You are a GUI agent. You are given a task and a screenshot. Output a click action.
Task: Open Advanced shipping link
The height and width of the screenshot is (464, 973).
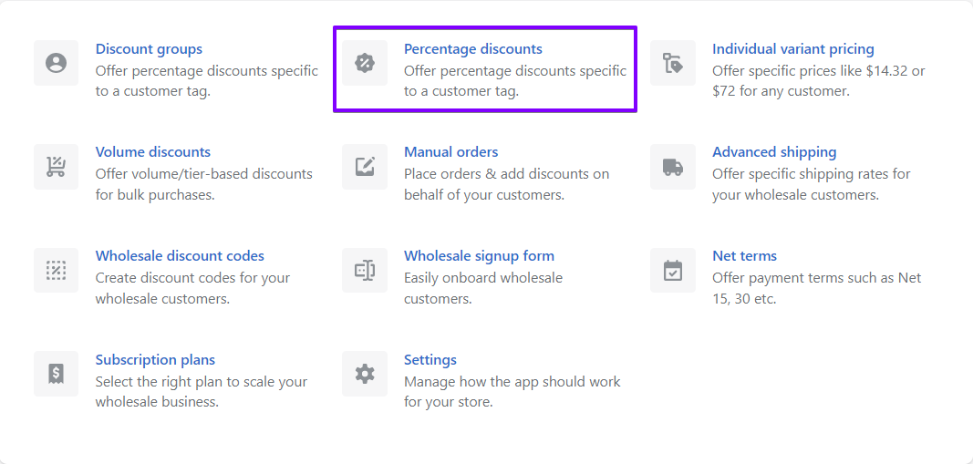pos(774,152)
